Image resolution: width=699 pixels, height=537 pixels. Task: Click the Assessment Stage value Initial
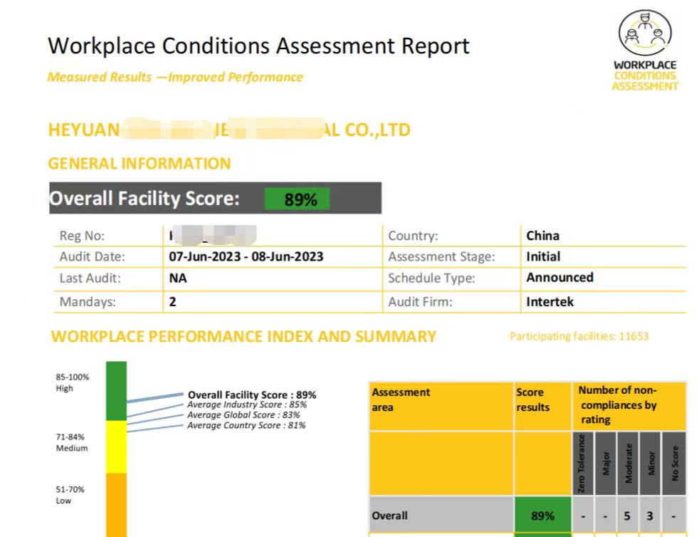click(543, 256)
